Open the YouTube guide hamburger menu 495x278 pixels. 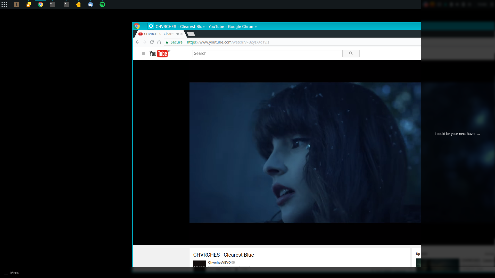tap(144, 54)
